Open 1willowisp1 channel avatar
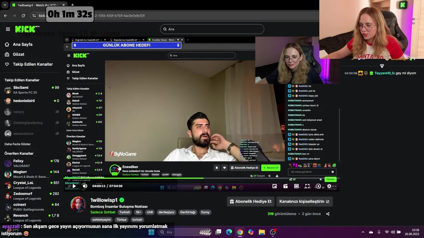This screenshot has width=424, height=238. pos(78,204)
